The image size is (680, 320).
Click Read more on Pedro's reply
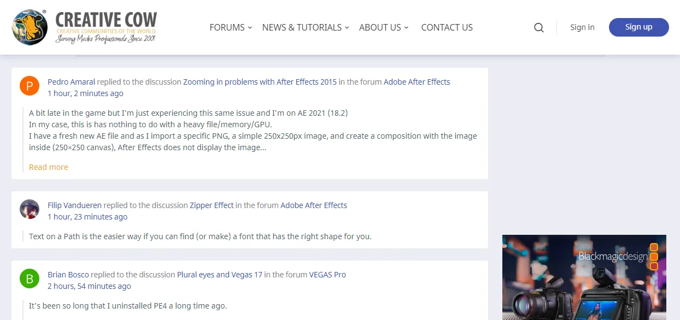click(49, 167)
